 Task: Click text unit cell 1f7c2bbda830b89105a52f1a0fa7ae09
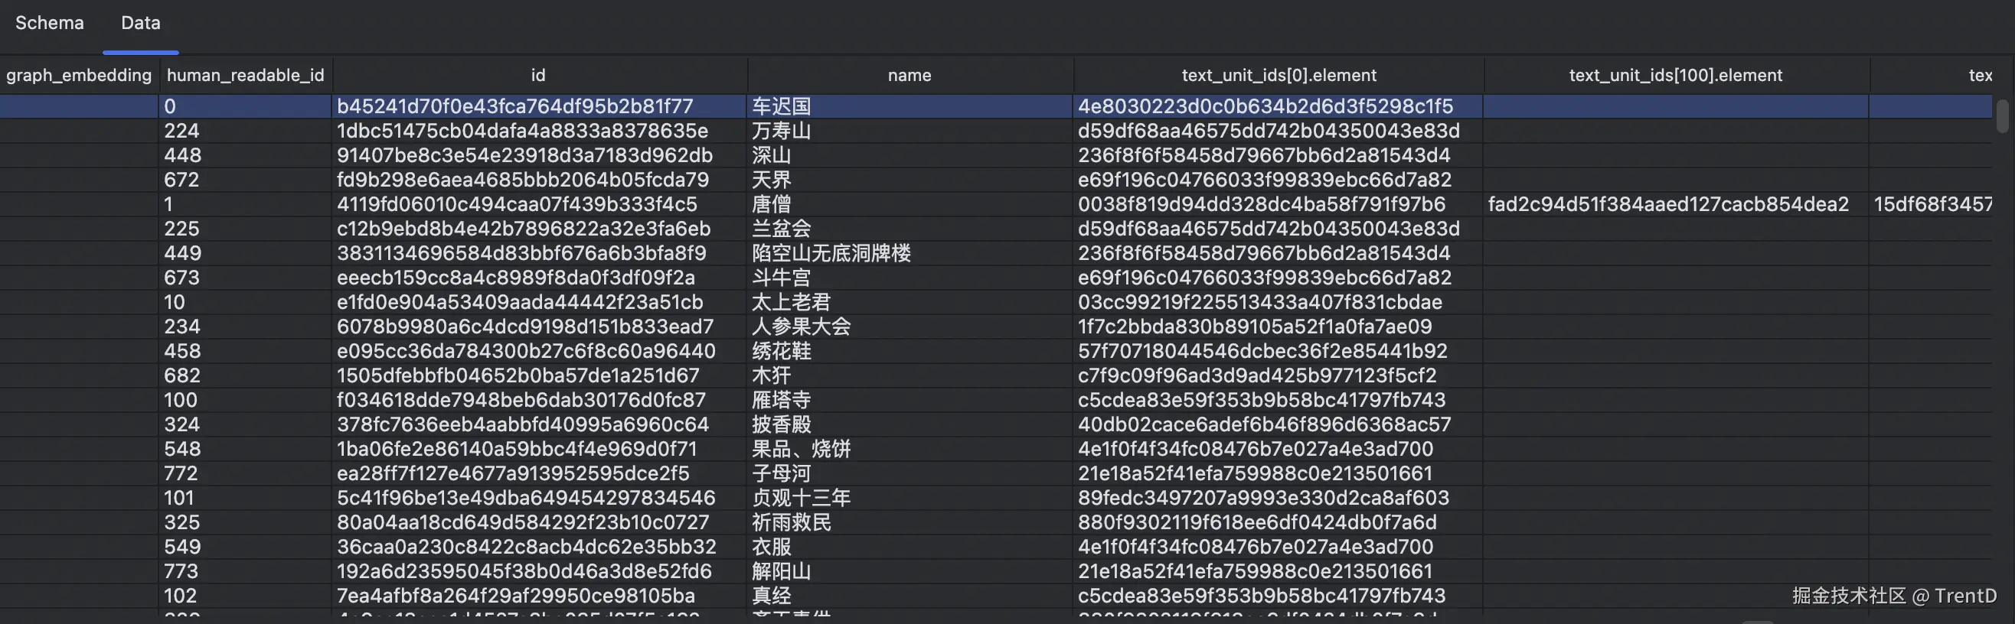1279,327
